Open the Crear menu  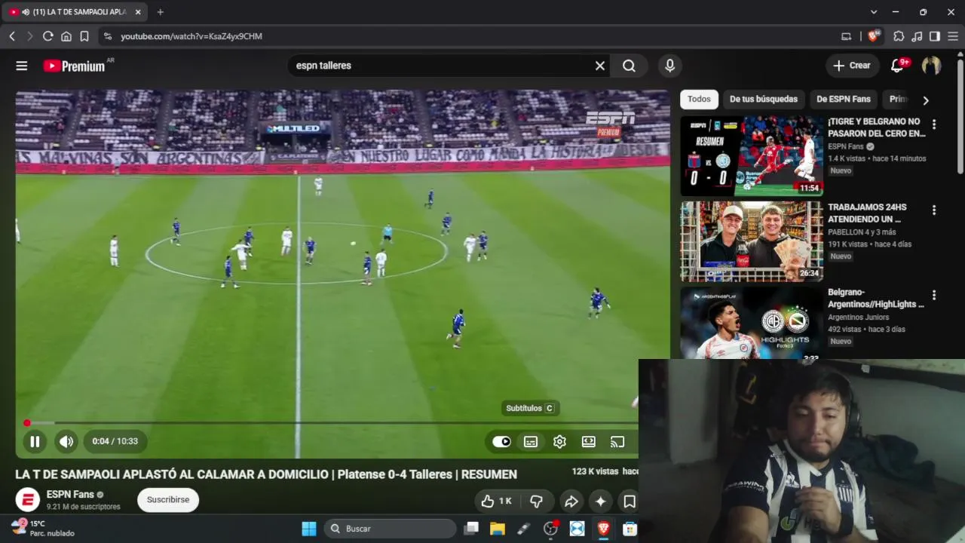[852, 66]
